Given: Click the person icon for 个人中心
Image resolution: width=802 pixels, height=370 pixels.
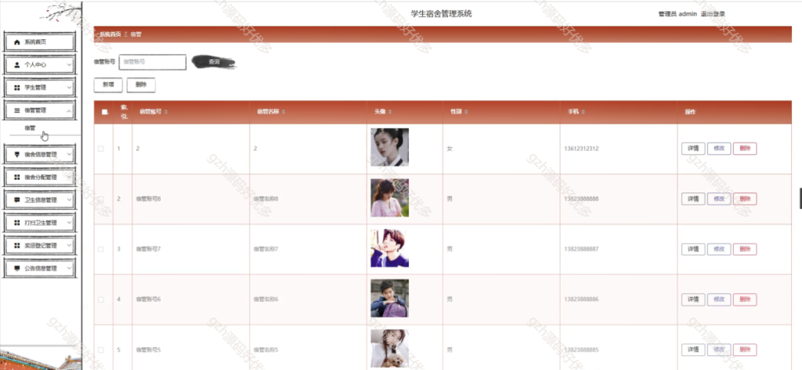Looking at the screenshot, I should tap(17, 65).
